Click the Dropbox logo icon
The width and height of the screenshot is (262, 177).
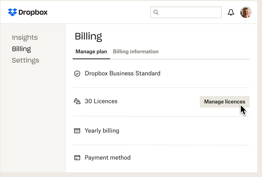coord(12,12)
